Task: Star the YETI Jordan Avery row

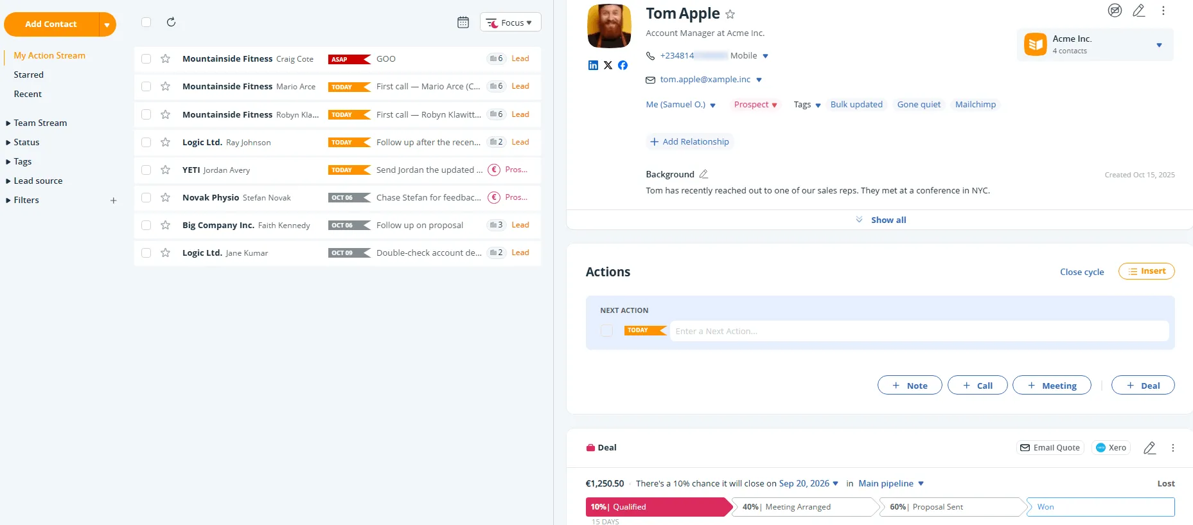Action: point(166,170)
